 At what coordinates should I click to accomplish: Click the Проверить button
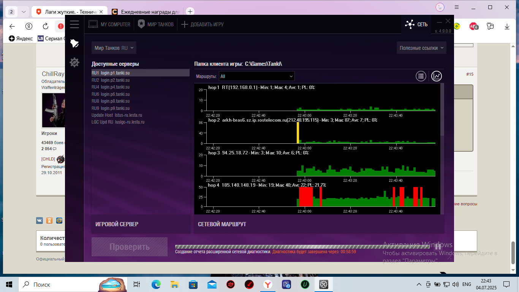coord(130,247)
